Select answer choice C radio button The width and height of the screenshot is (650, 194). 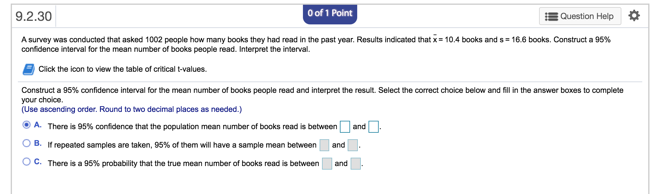[x=27, y=162]
